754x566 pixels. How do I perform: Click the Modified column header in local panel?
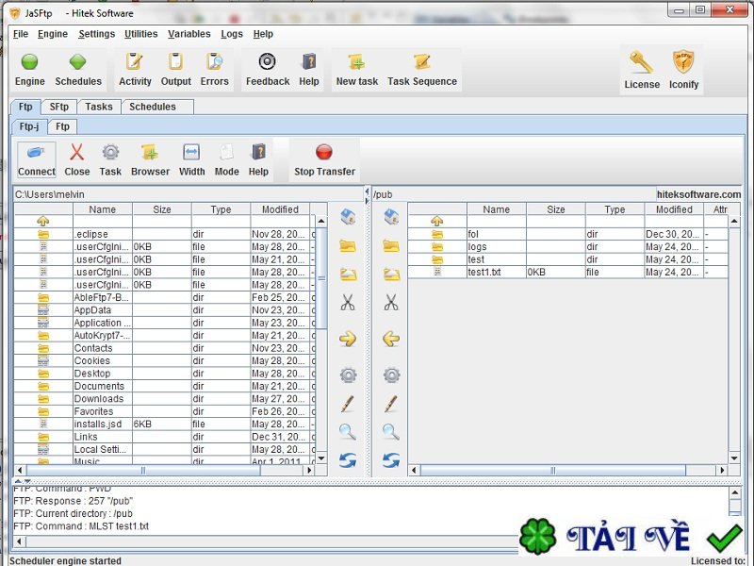pos(280,209)
